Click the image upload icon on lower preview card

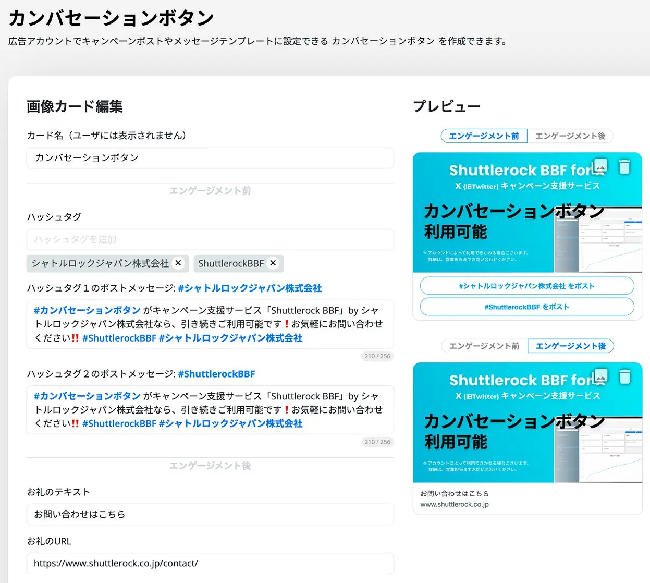(x=600, y=376)
